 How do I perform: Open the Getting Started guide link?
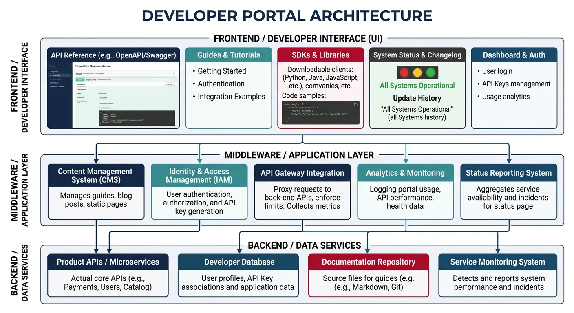tap(222, 71)
